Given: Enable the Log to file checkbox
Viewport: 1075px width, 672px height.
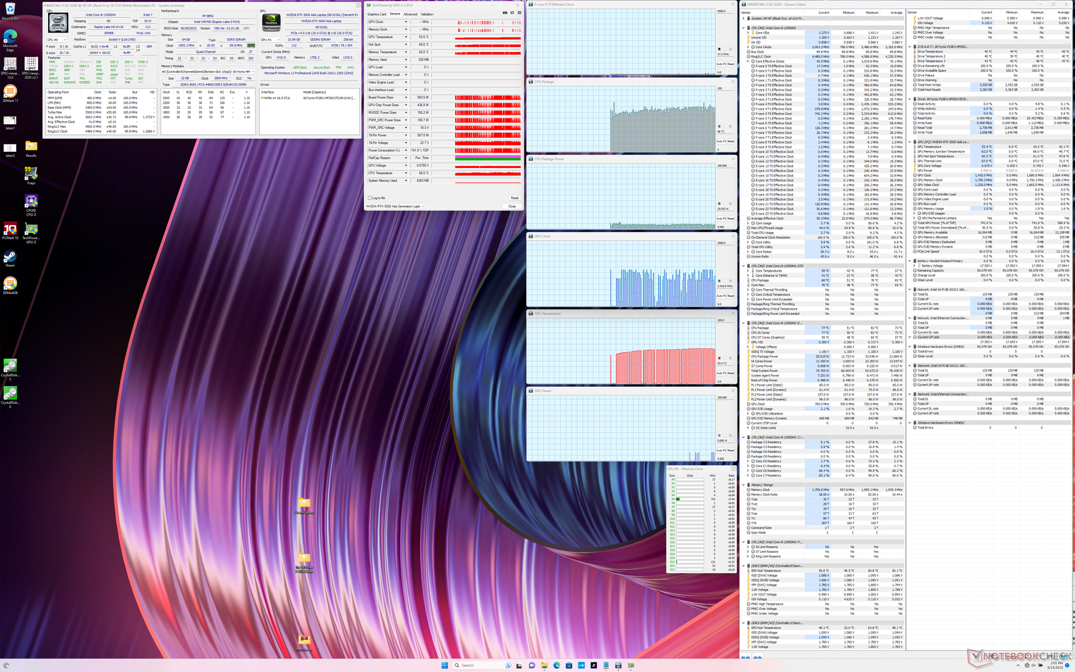Looking at the screenshot, I should [x=370, y=198].
